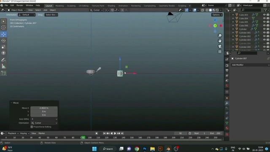Collapse the Move operator panel

(x=11, y=103)
